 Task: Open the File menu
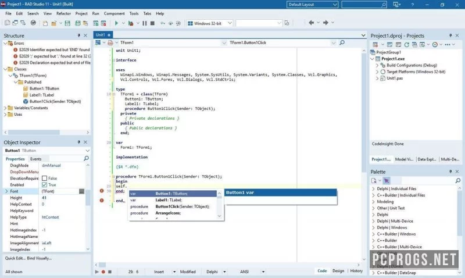tap(8, 13)
